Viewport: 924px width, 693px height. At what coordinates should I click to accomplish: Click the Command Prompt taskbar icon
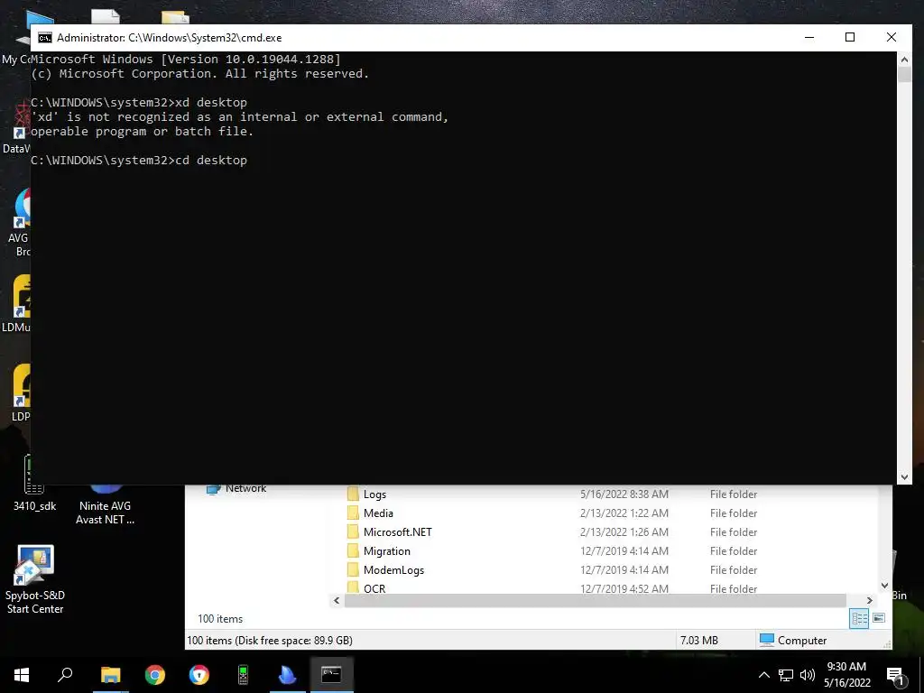(331, 675)
